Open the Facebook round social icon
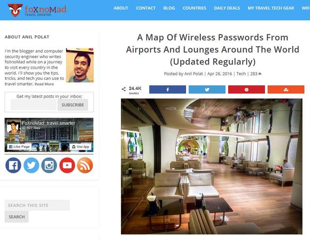Viewport: 310px width, 241px height. point(13,166)
